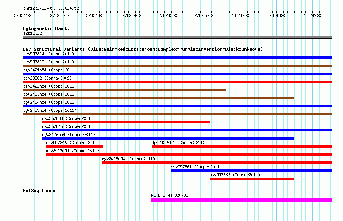Open the nsv557861 (Cooper2011) label
The image size is (343, 221).
(196, 167)
